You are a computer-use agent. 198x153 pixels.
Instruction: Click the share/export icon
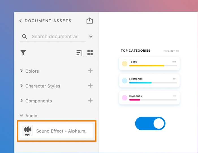tap(89, 20)
